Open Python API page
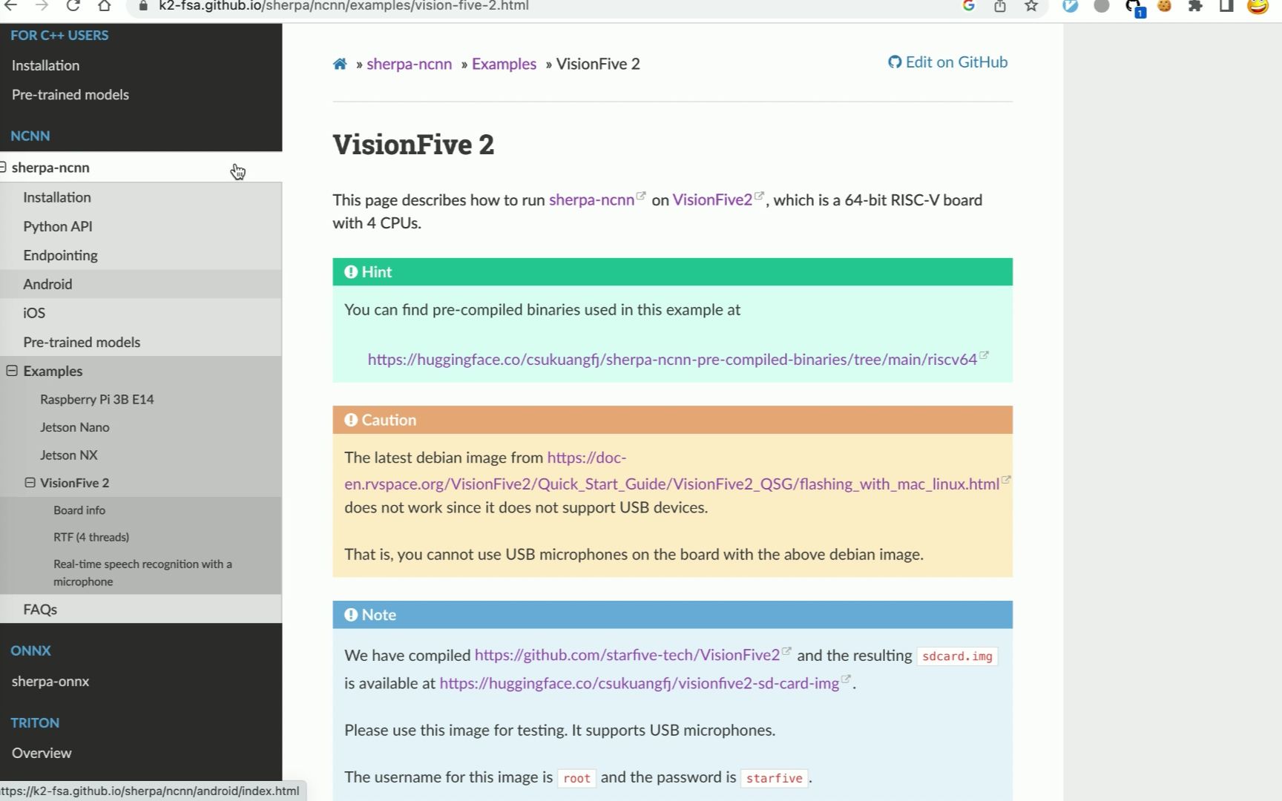This screenshot has width=1282, height=801. tap(58, 226)
